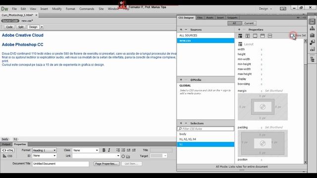
Task: Select the h1, h2, h3, h4 selector
Action: tap(206, 139)
